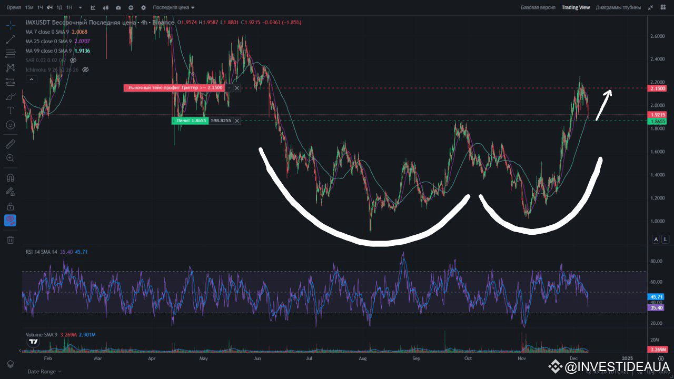Close the Лимит 1.8655 order label

point(237,121)
